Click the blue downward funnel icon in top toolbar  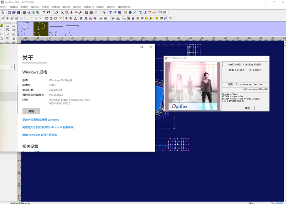[111, 13]
